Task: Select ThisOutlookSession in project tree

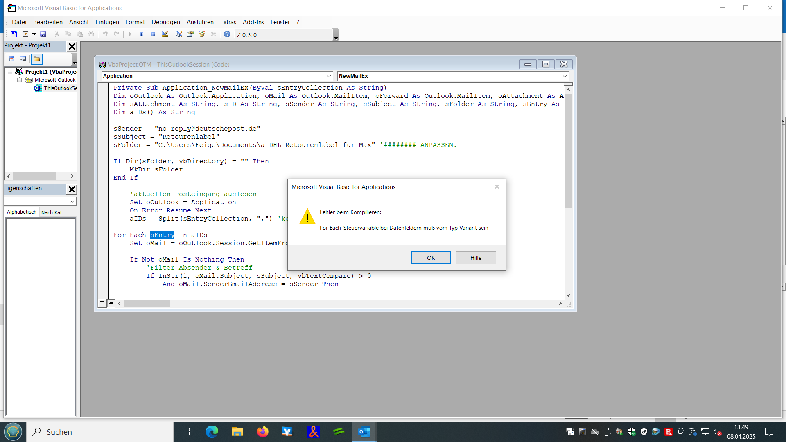Action: [x=60, y=88]
